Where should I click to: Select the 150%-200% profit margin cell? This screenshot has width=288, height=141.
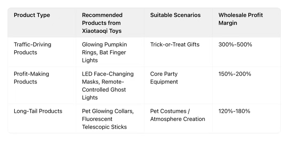tap(235, 74)
